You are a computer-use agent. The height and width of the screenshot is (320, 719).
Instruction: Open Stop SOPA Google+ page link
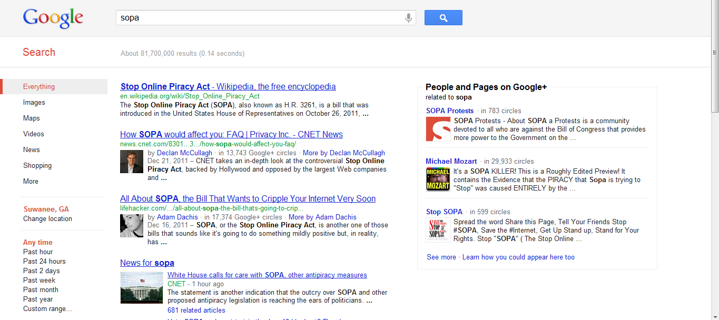444,212
